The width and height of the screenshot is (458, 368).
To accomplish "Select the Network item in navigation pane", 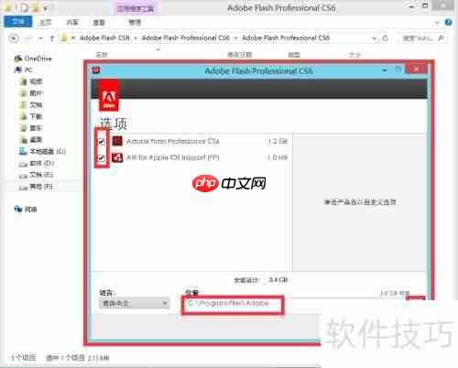I will 26,210.
